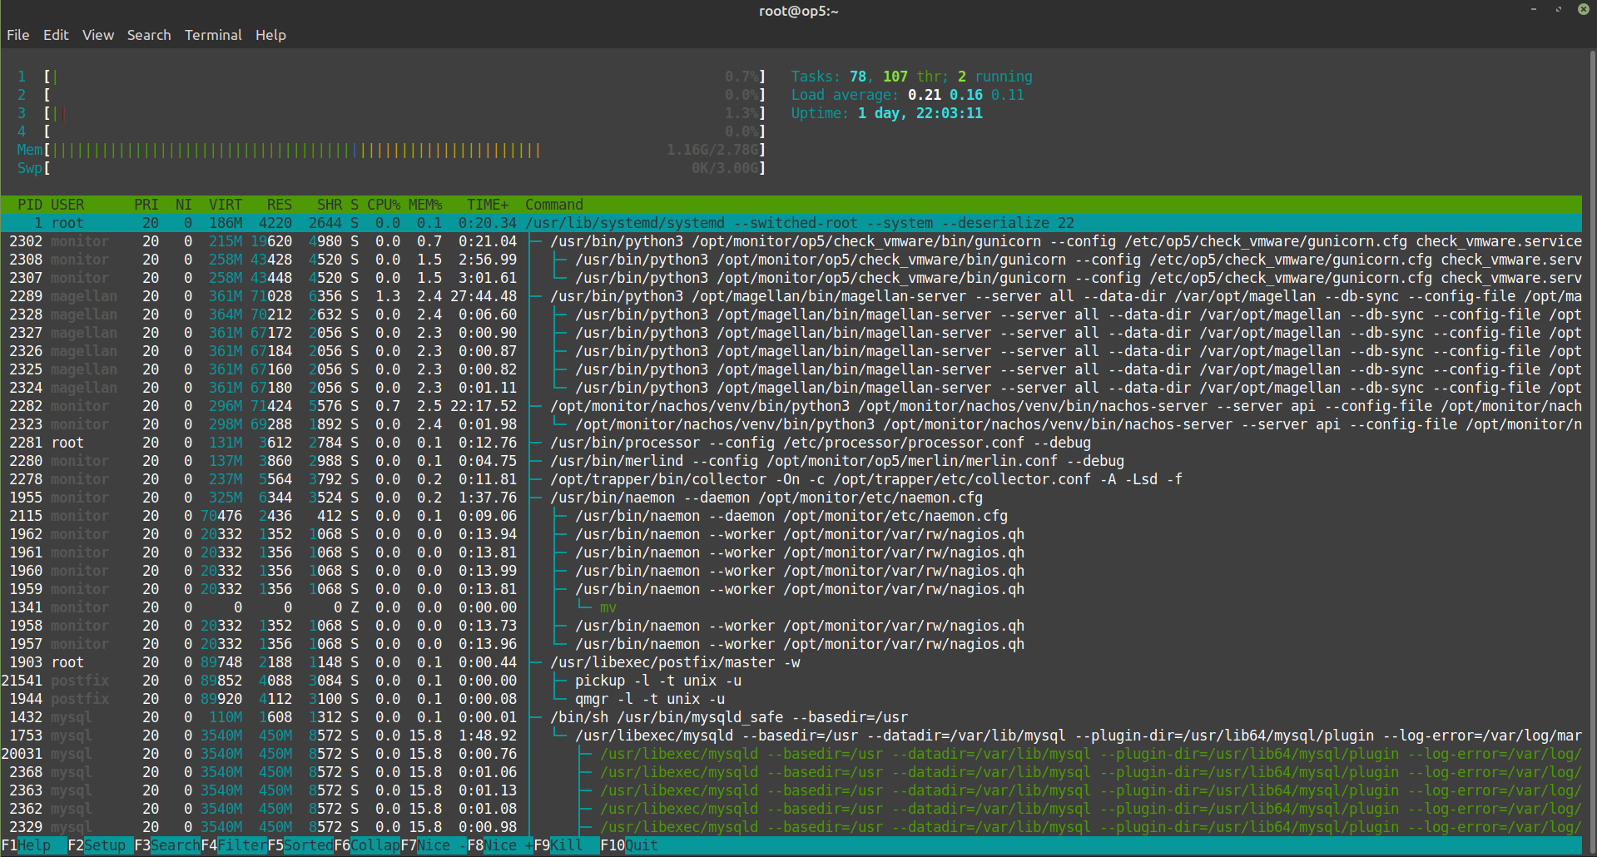Screen dimensions: 1597x857
Task: Click the Command column header
Action: pyautogui.click(x=554, y=205)
